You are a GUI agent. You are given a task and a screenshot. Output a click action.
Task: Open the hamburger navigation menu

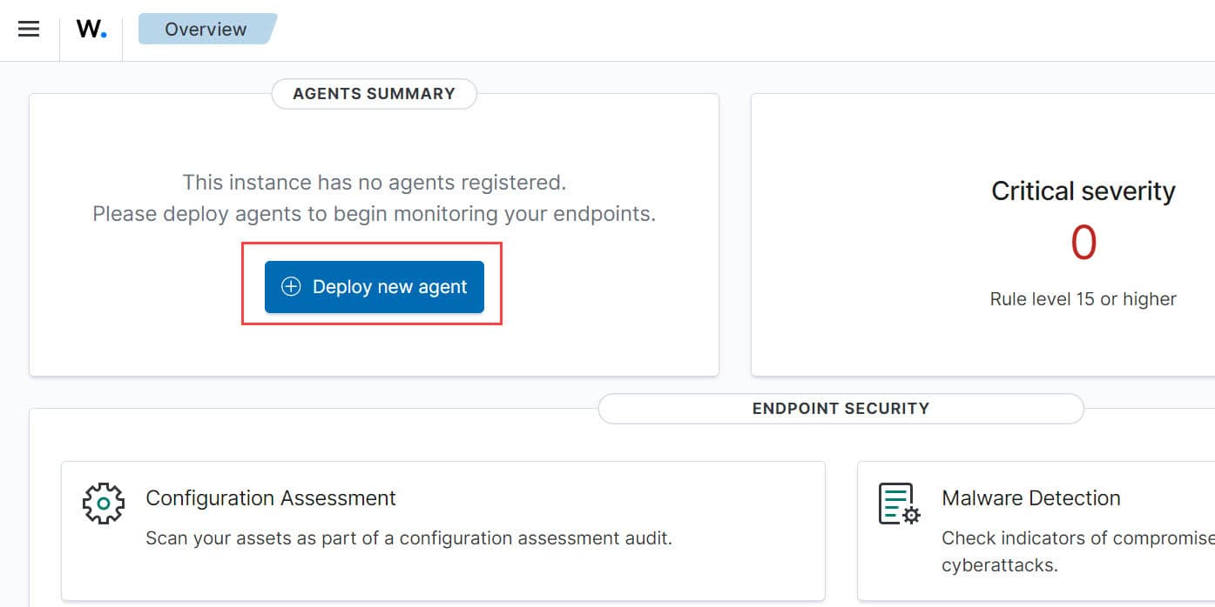point(29,29)
